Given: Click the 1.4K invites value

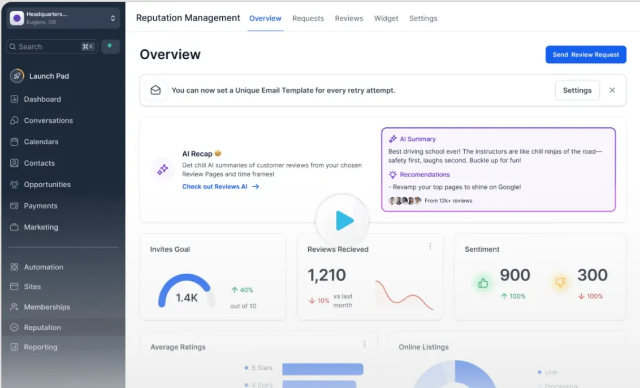Looking at the screenshot, I should click(187, 298).
